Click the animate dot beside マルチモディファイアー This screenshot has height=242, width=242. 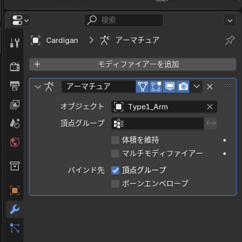(225, 154)
